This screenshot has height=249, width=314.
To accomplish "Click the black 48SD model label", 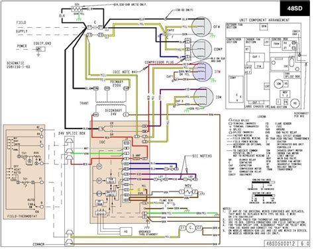I will (x=295, y=9).
